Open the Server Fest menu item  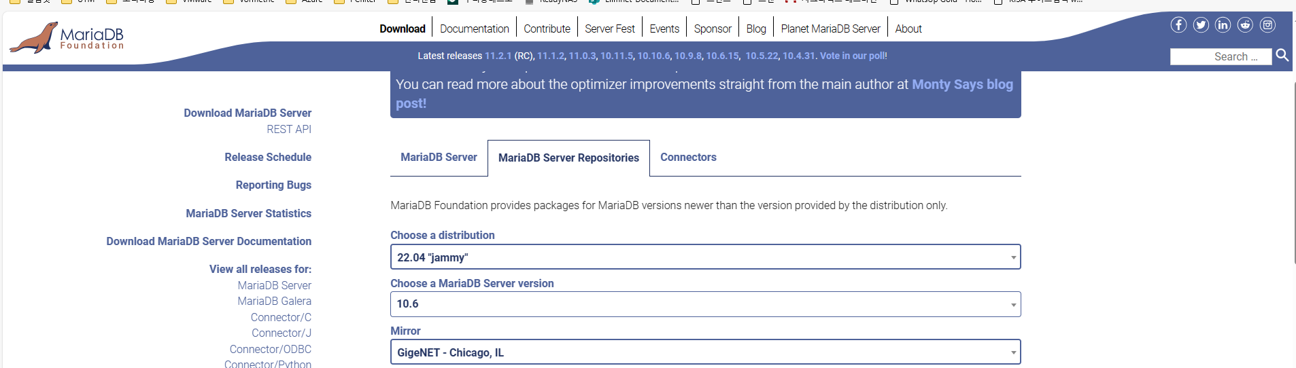click(610, 29)
